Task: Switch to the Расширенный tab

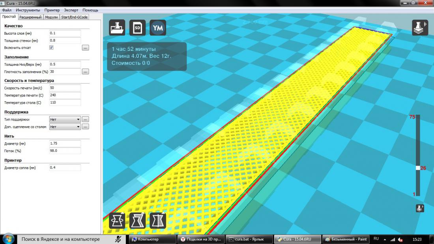Action: click(x=30, y=17)
